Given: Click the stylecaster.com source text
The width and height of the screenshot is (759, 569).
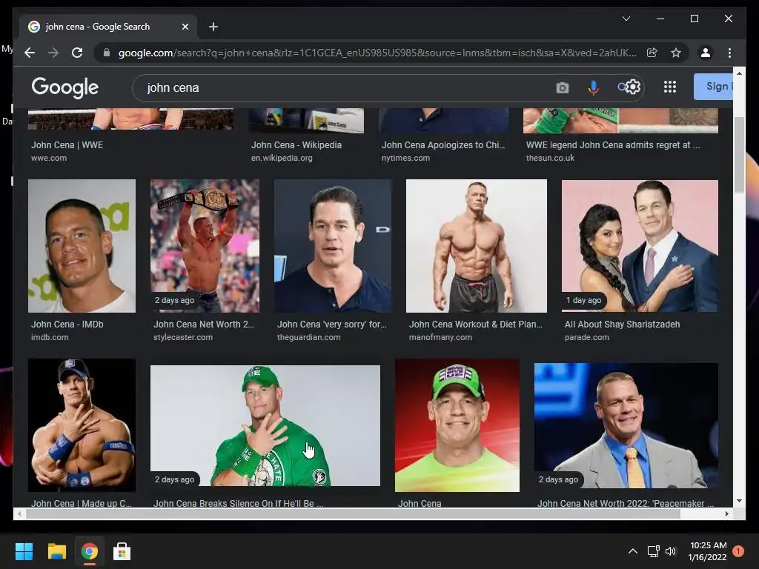Looking at the screenshot, I should [183, 337].
